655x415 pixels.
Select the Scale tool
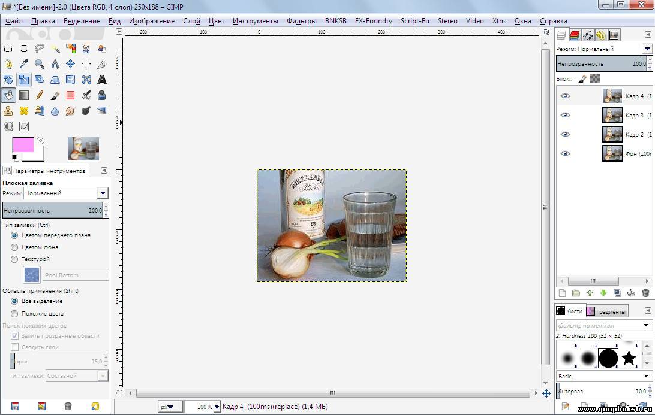[x=24, y=80]
